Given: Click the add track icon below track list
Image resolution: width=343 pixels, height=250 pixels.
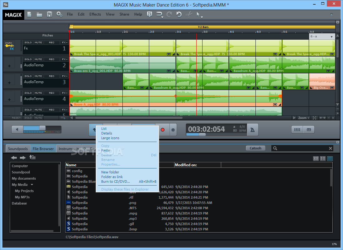Looking at the screenshot, I should [x=63, y=118].
